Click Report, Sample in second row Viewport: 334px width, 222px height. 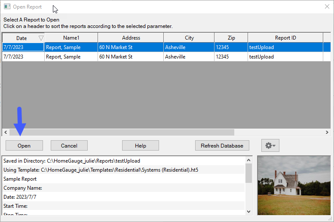click(71, 57)
